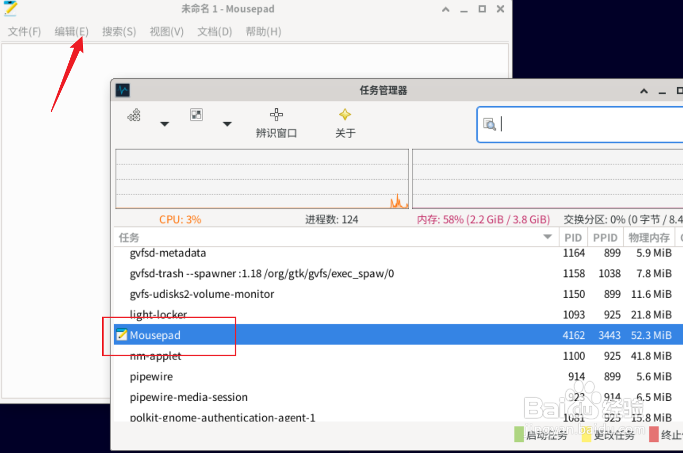Select the Mousepad process row

398,335
